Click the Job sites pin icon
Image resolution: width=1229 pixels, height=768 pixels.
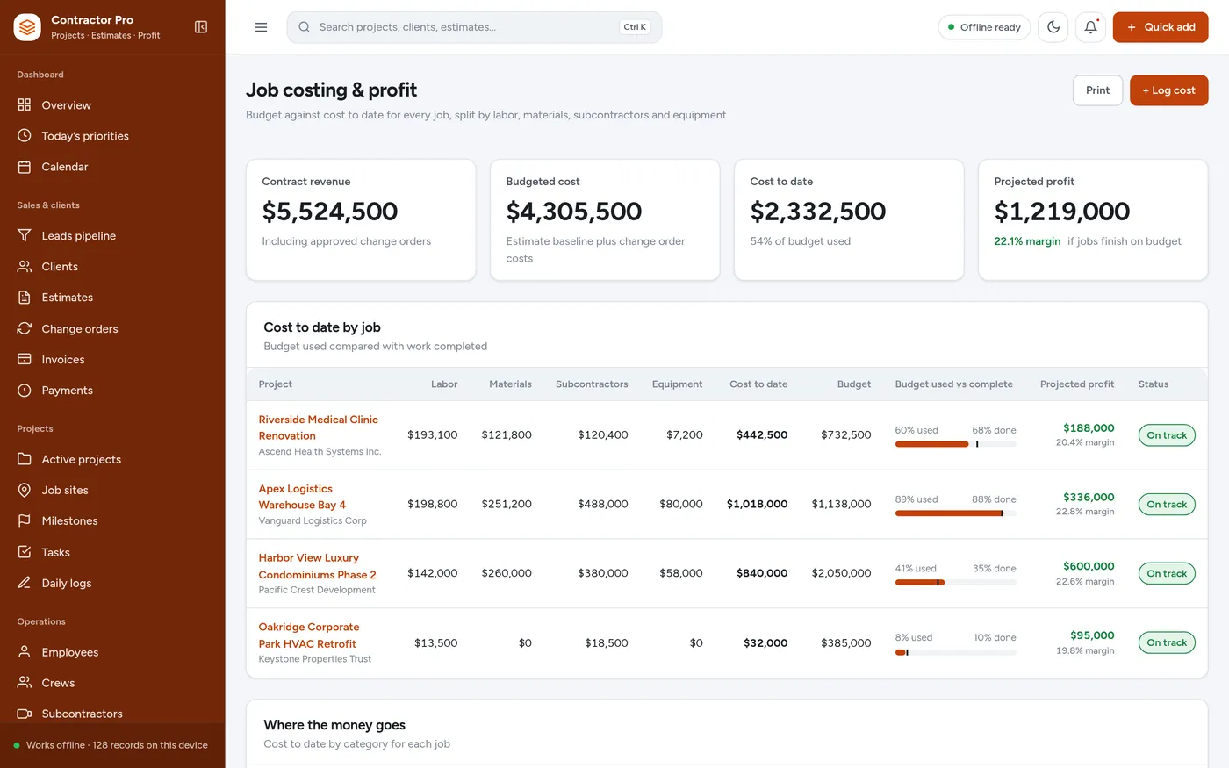point(25,490)
